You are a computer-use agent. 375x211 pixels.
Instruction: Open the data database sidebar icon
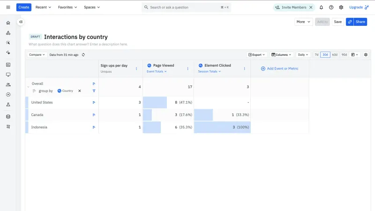click(8, 117)
